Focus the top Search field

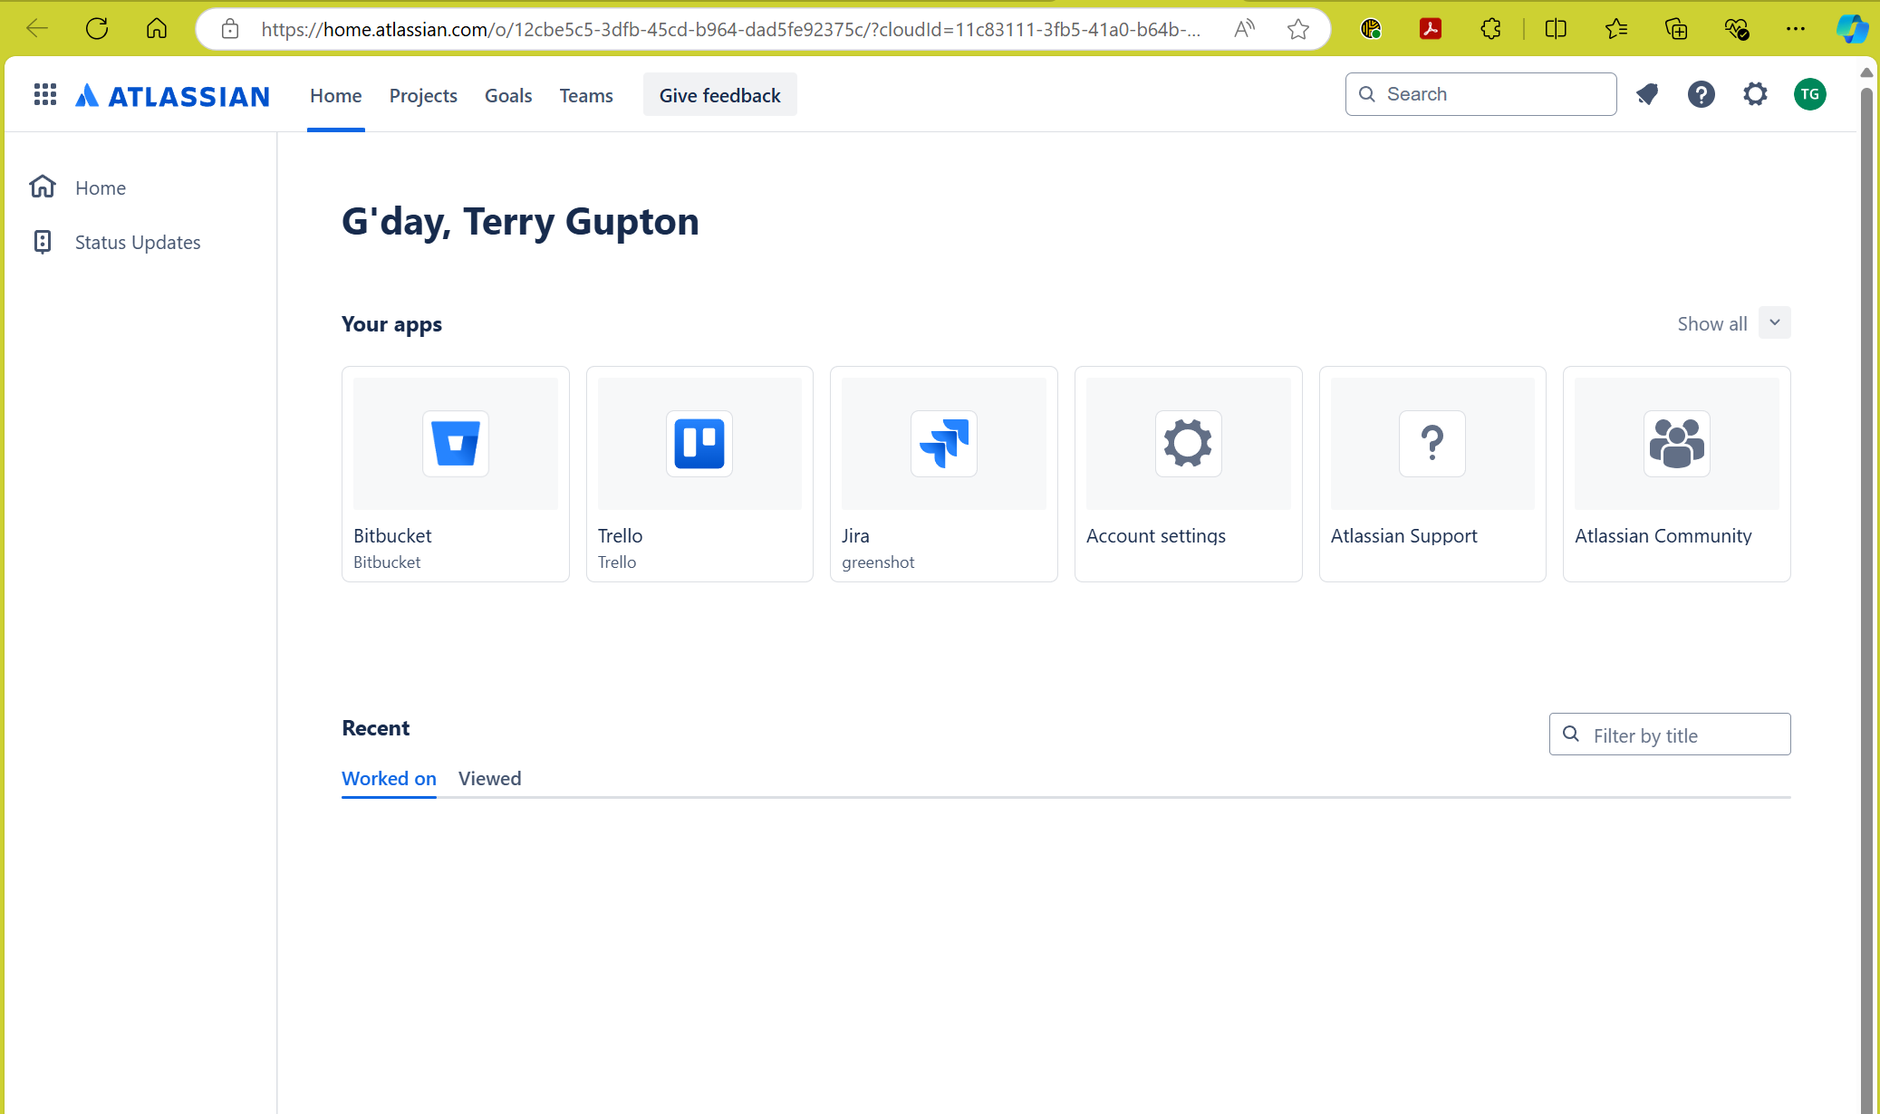tap(1481, 94)
